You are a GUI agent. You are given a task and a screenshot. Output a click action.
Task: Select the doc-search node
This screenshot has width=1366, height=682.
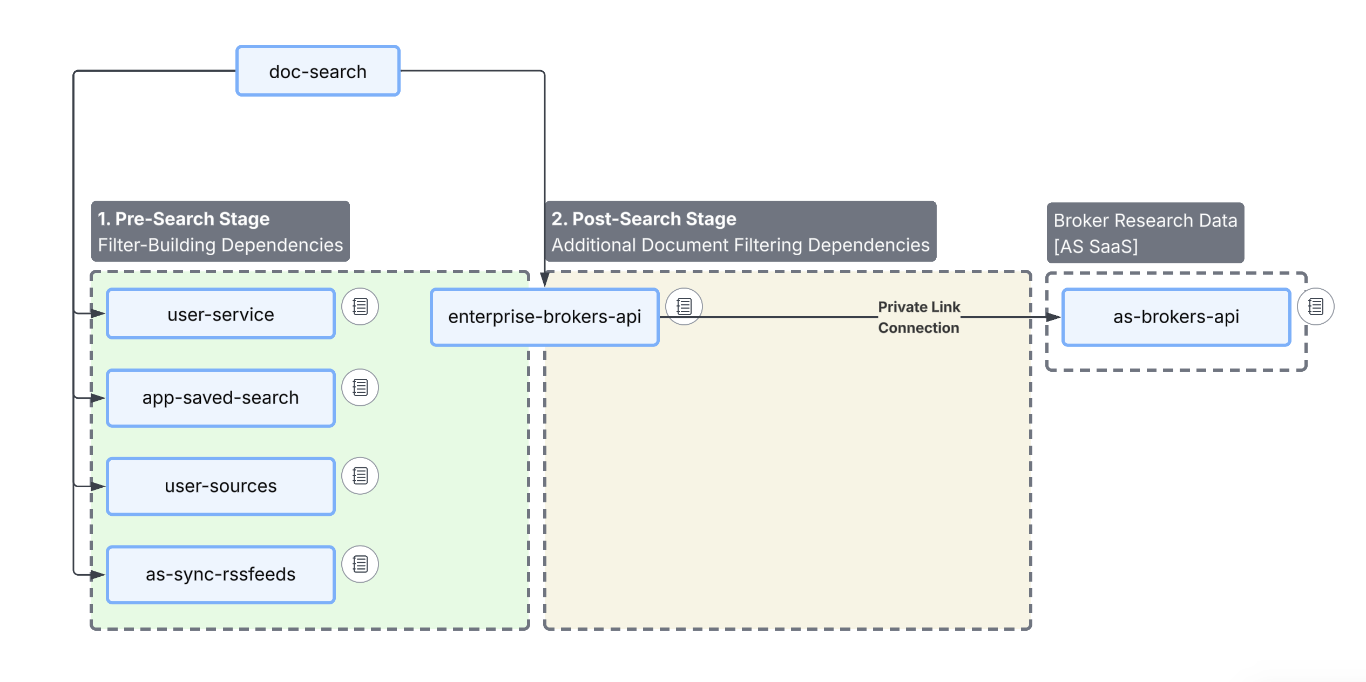pos(317,71)
